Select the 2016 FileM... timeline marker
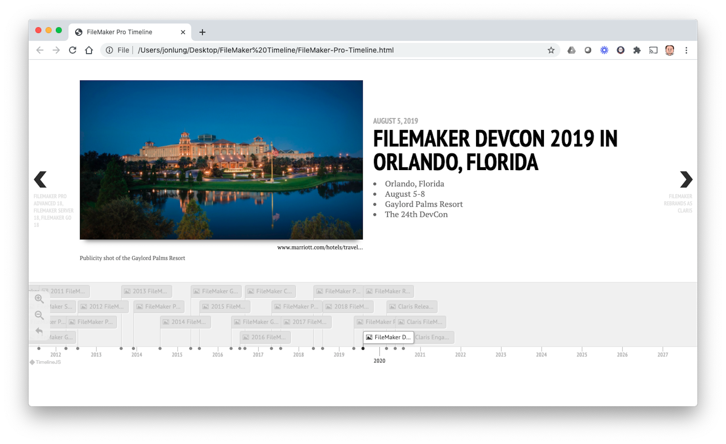 pos(265,337)
